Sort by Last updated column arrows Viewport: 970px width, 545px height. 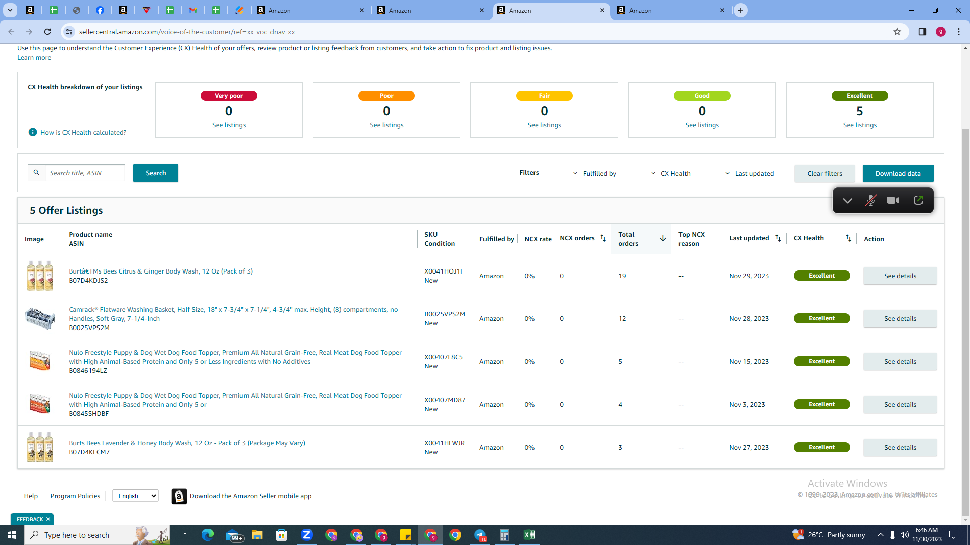[x=778, y=238]
